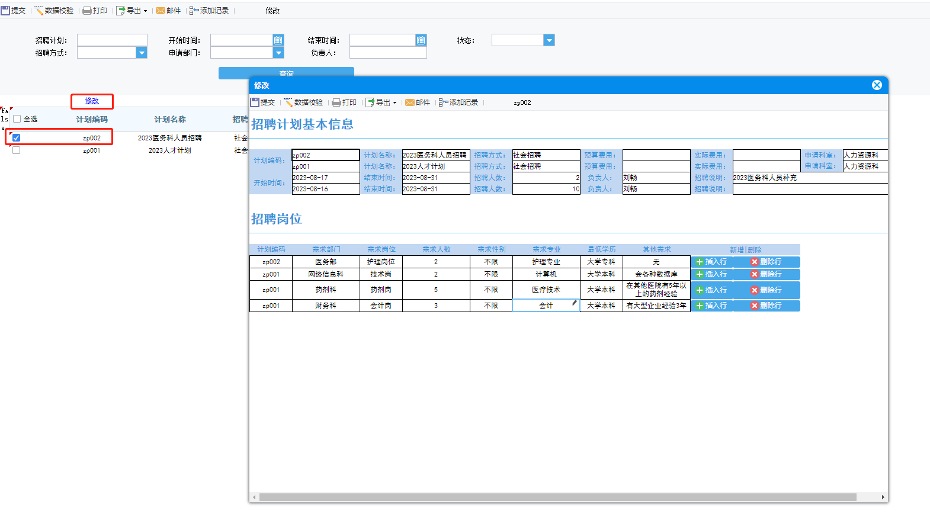Click the 需求部门 column header

(326, 249)
